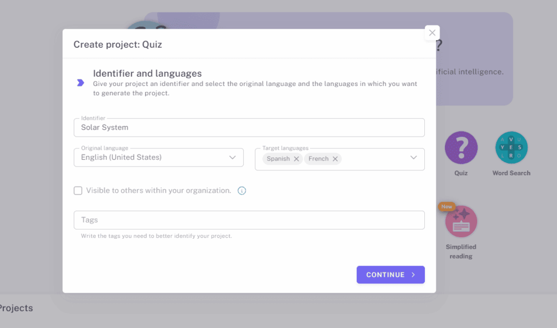Click empty area inside Target languages box
The height and width of the screenshot is (328, 557).
(x=374, y=159)
